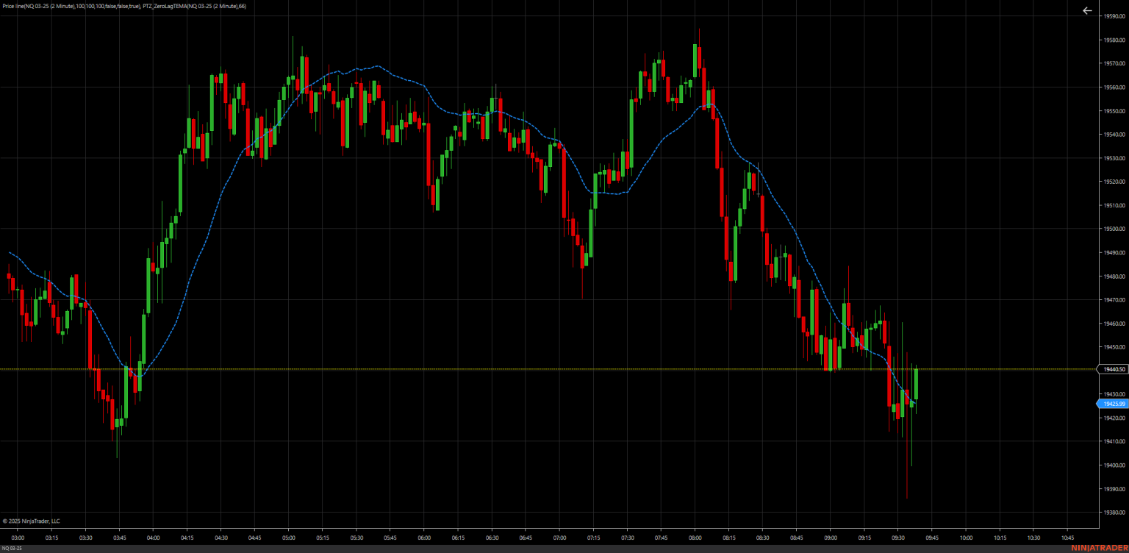This screenshot has width=1129, height=553.
Task: Click the blue 19425.99 price marker
Action: (1113, 404)
